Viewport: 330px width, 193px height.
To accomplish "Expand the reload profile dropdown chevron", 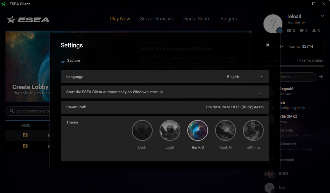I will coord(323,16).
